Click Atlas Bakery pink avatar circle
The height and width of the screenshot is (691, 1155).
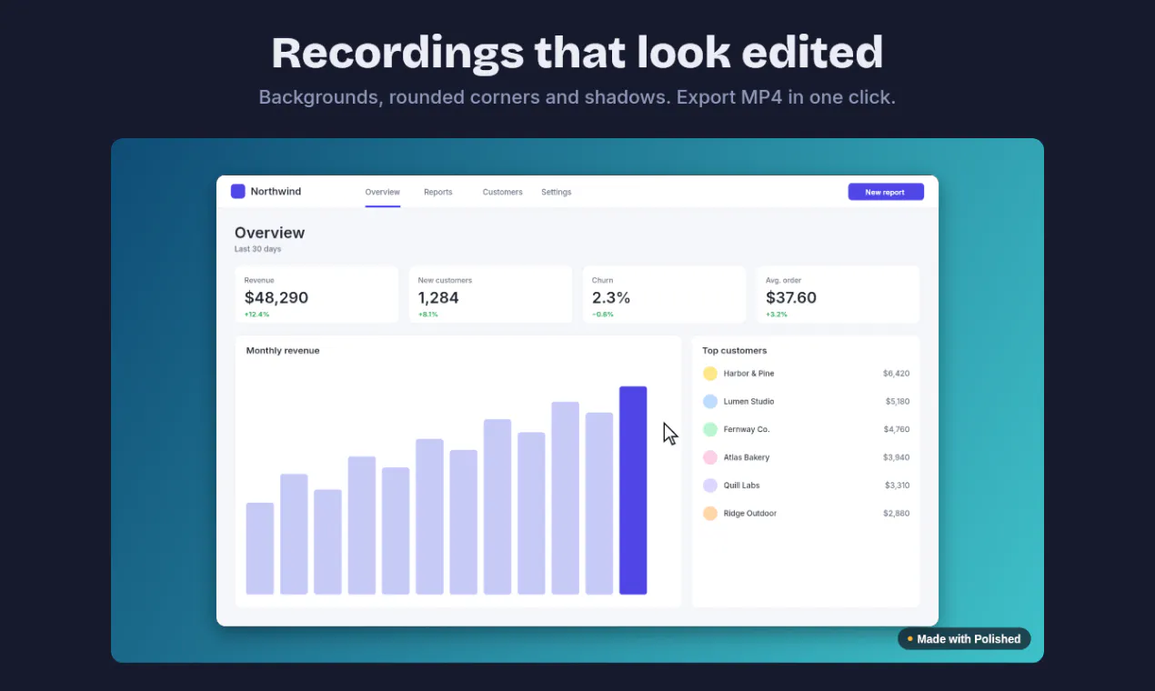tap(710, 457)
